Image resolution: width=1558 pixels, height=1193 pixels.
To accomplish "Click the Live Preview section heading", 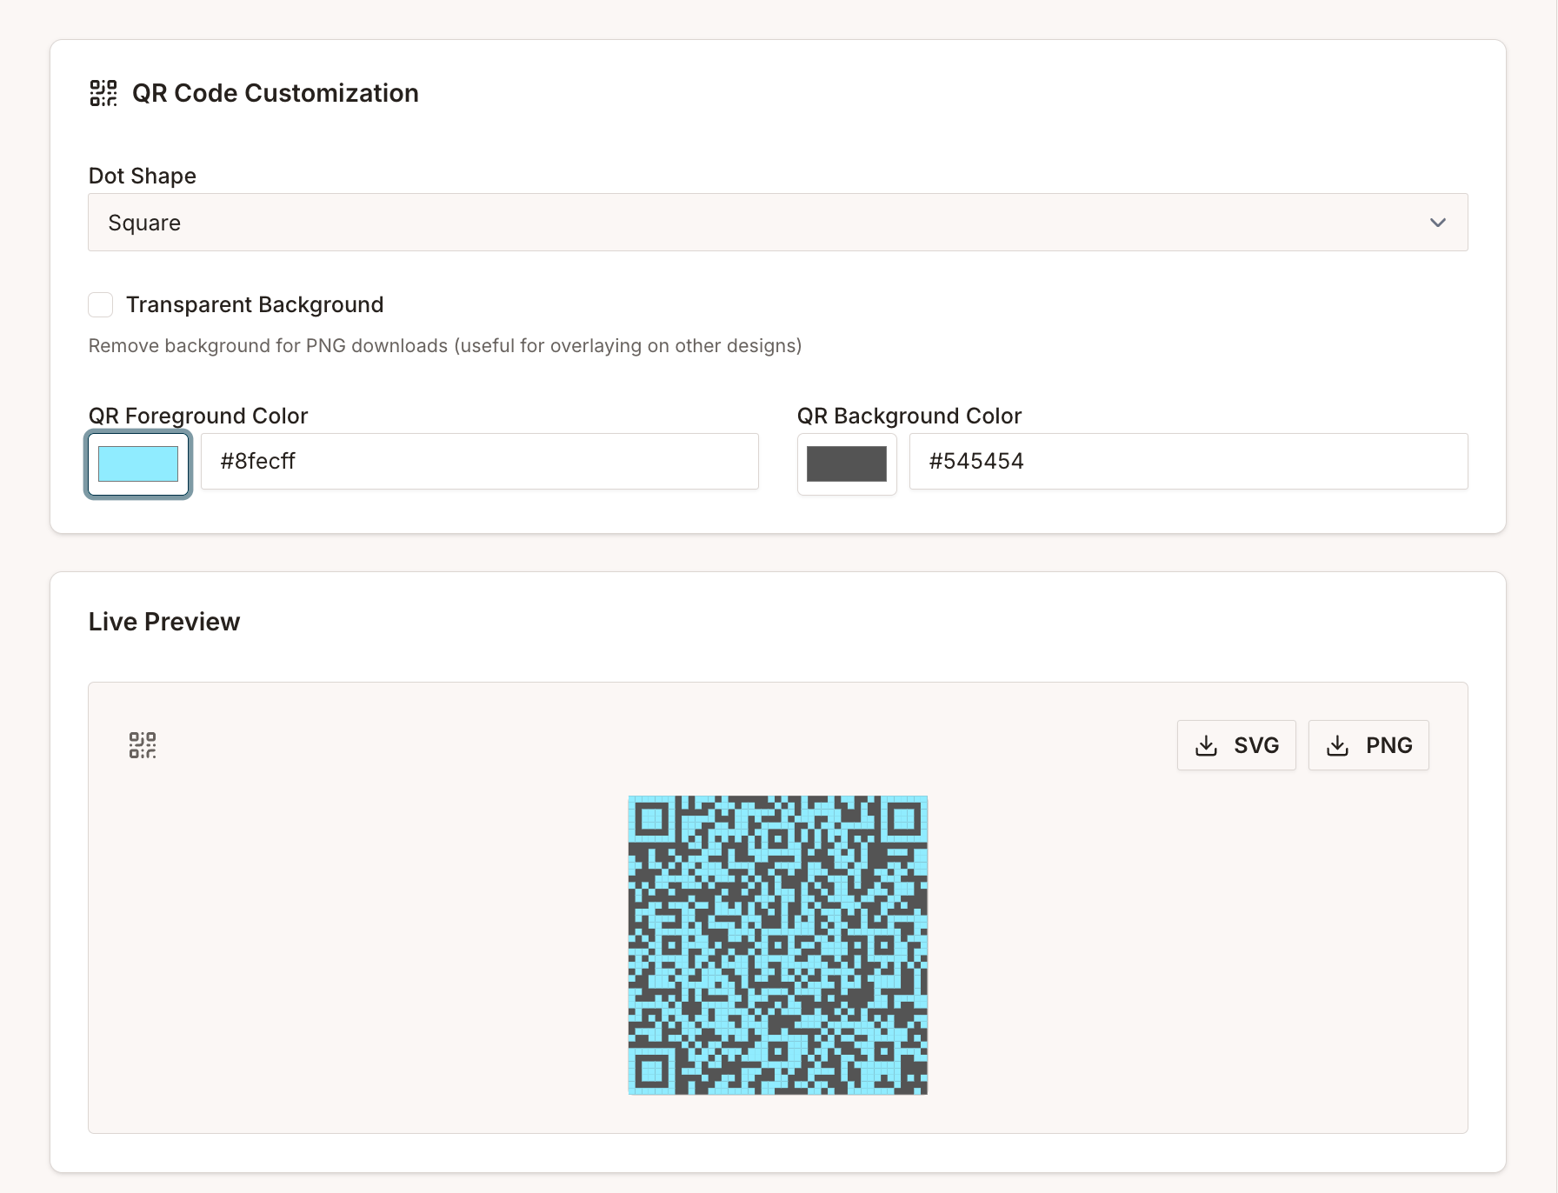I will click(163, 622).
